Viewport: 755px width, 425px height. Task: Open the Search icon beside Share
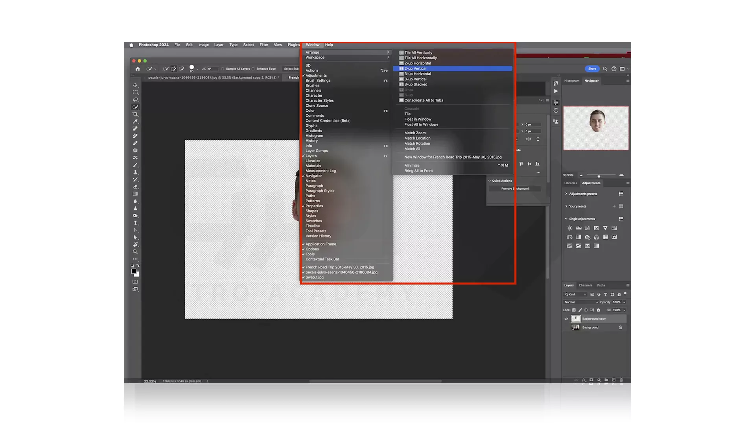605,69
